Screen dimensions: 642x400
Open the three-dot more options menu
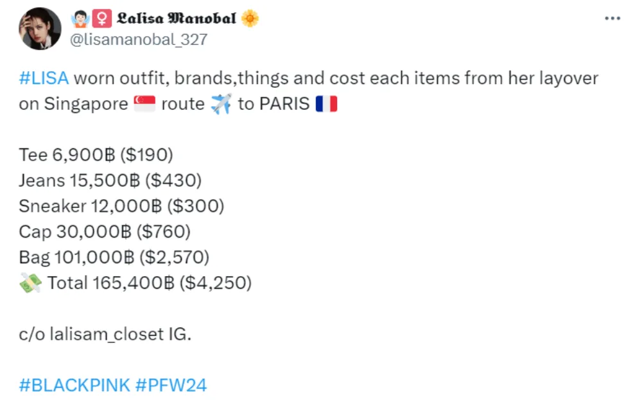613,19
